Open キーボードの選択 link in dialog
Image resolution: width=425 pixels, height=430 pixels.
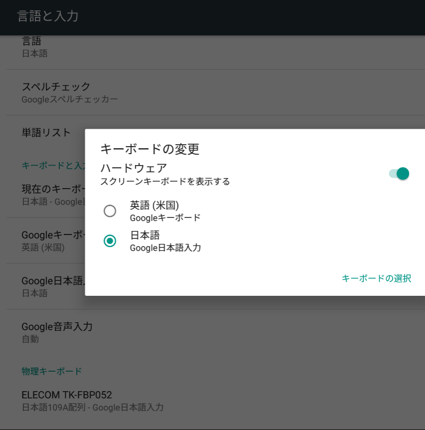coord(376,278)
